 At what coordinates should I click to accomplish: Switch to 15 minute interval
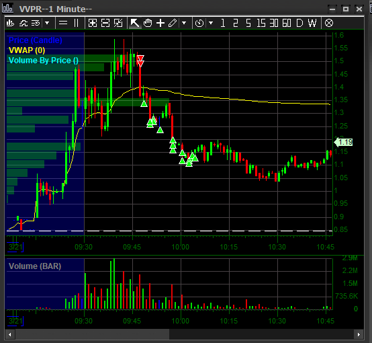coord(261,23)
